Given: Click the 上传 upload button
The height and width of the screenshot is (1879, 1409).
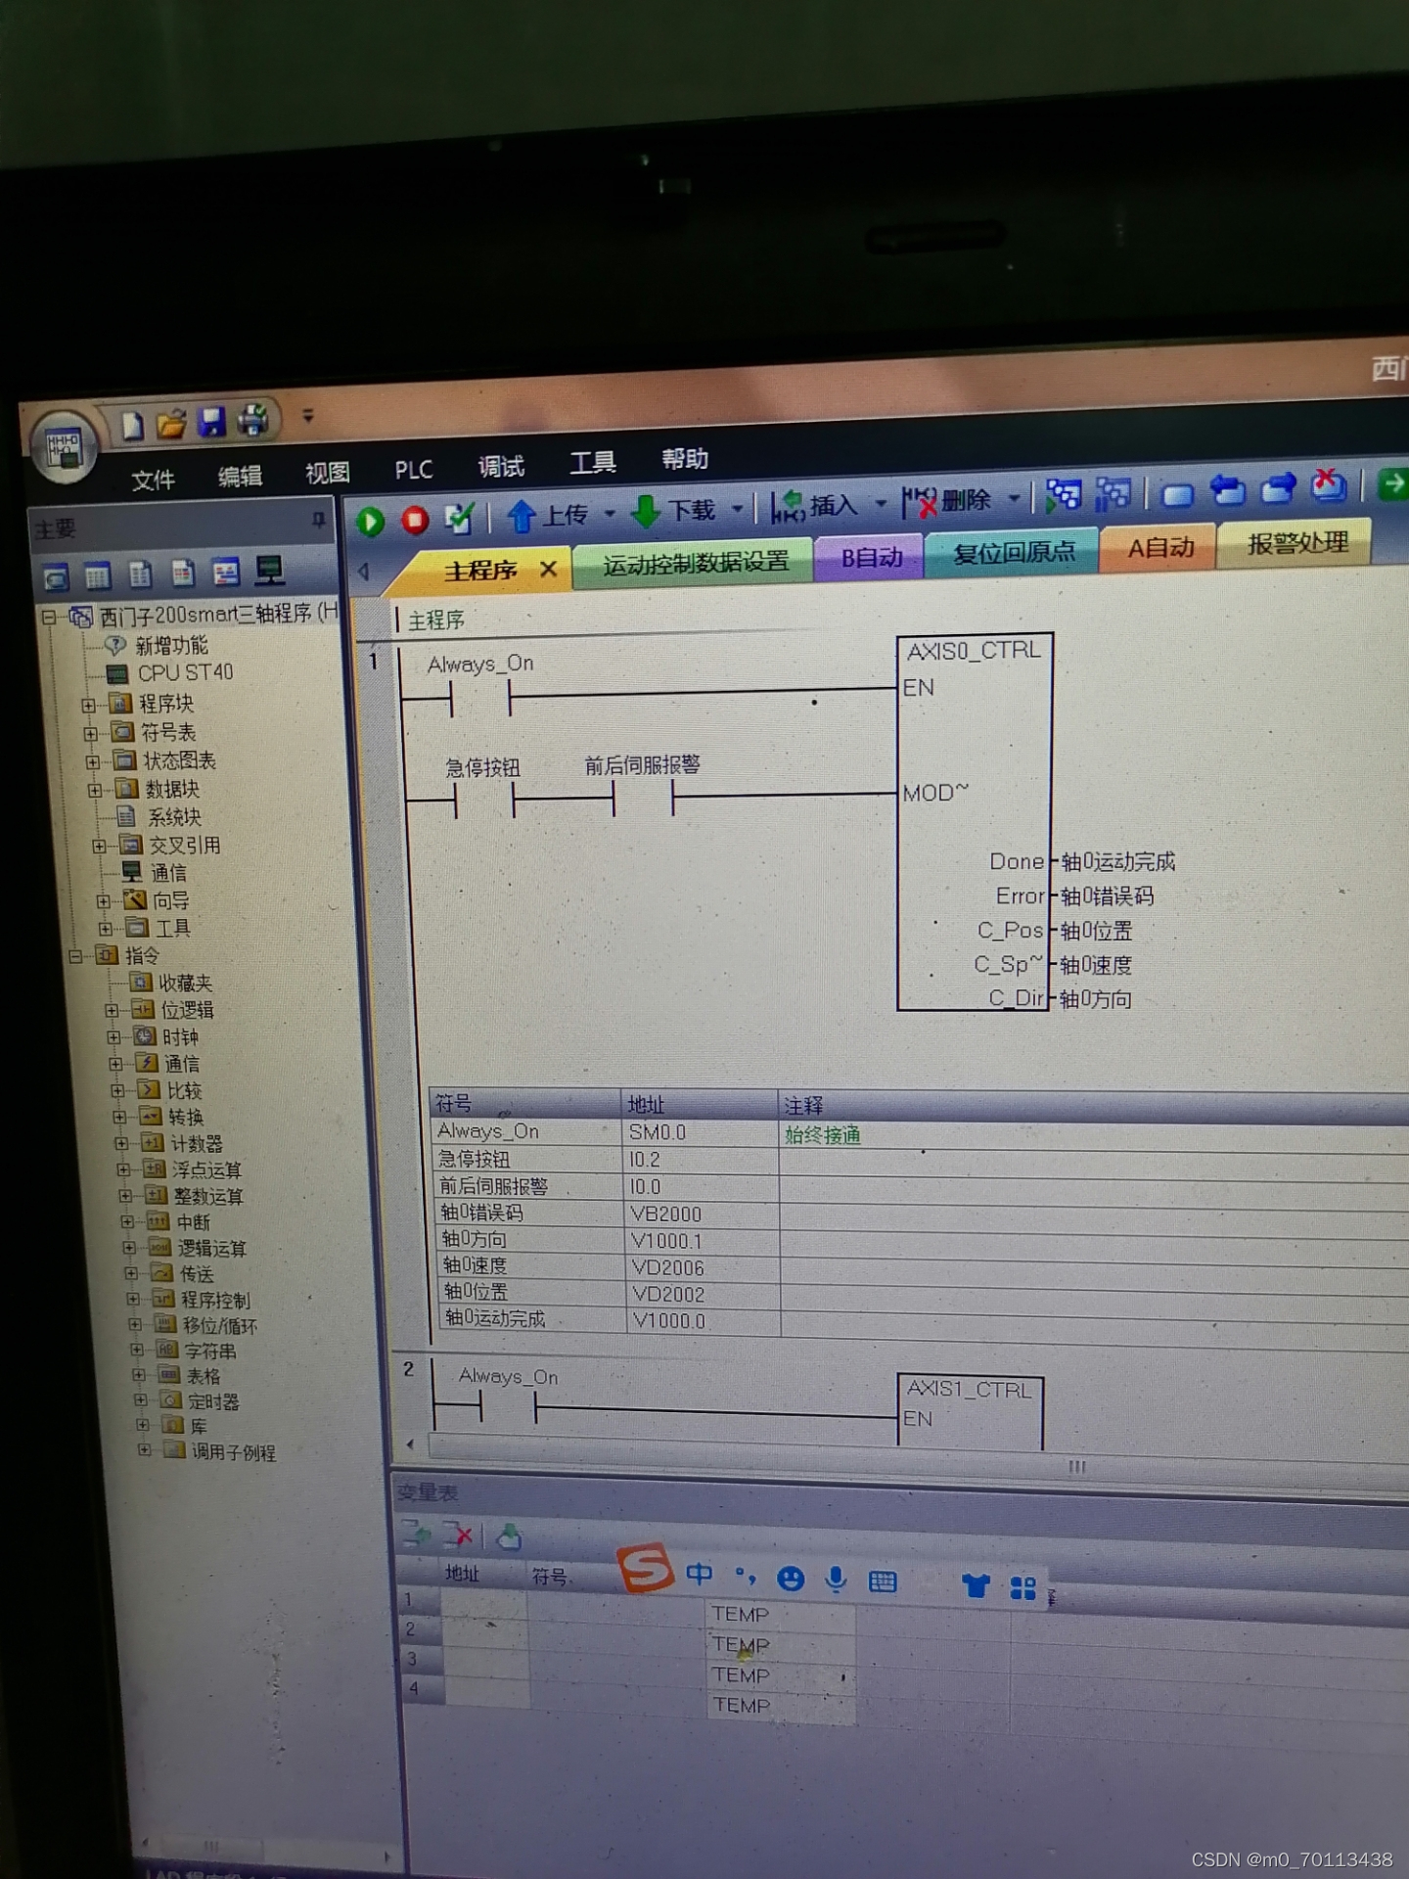Looking at the screenshot, I should pyautogui.click(x=548, y=515).
